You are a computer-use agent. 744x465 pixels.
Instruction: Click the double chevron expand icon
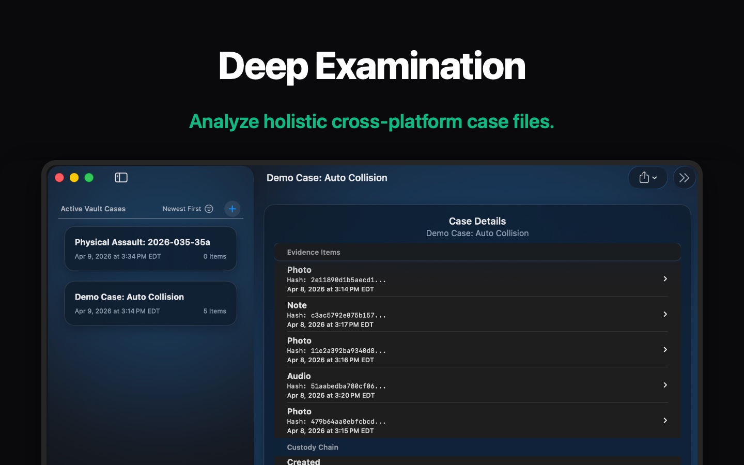(684, 178)
